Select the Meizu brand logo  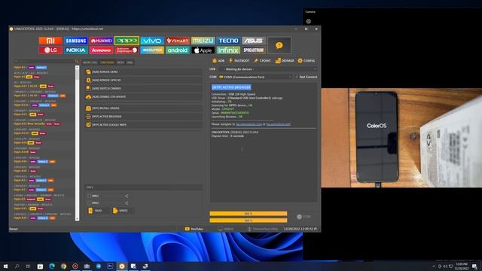point(203,41)
